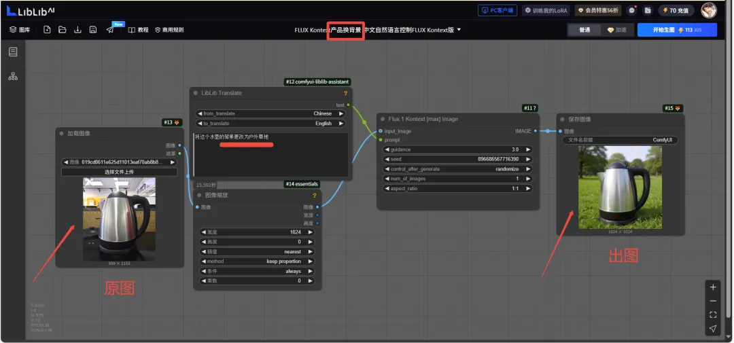Open the 图像 file name selector in 加载图像
The height and width of the screenshot is (343, 734).
pyautogui.click(x=120, y=162)
